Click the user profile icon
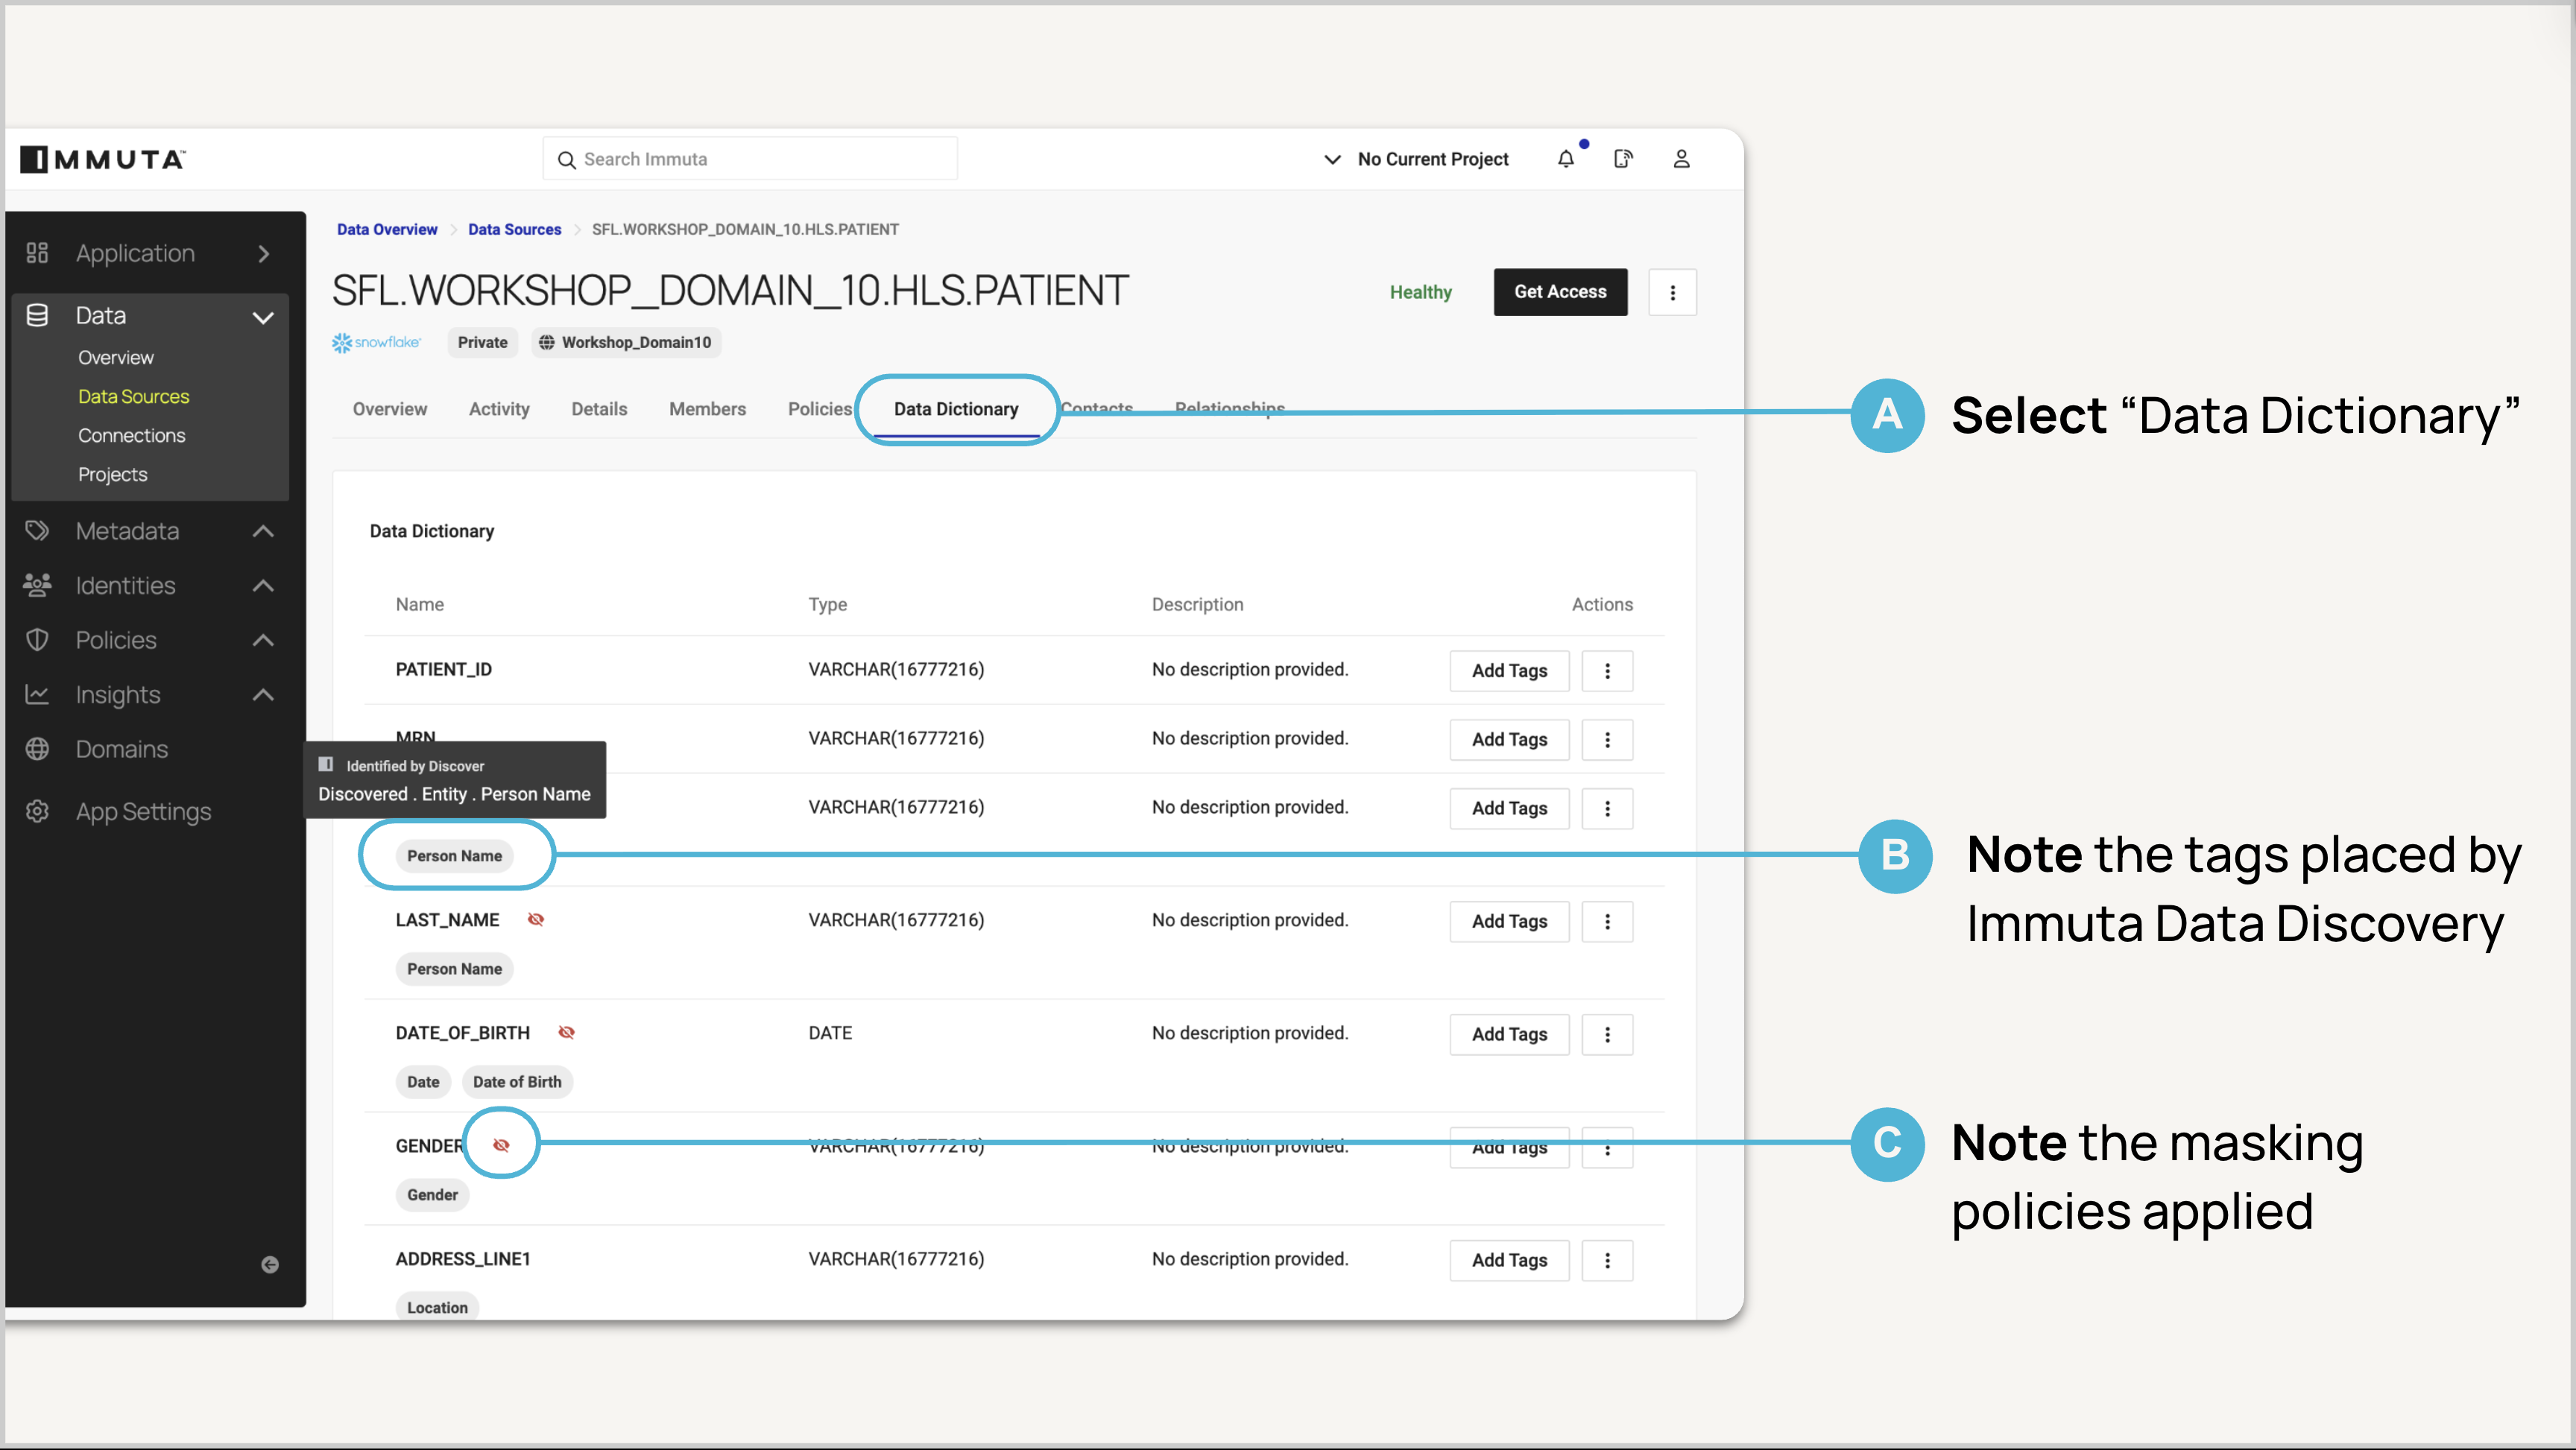Screen dimensions: 2576x1450 (1681, 159)
